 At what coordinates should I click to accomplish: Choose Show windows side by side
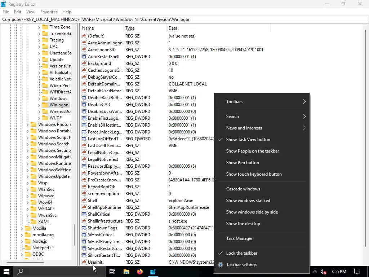(x=262, y=212)
